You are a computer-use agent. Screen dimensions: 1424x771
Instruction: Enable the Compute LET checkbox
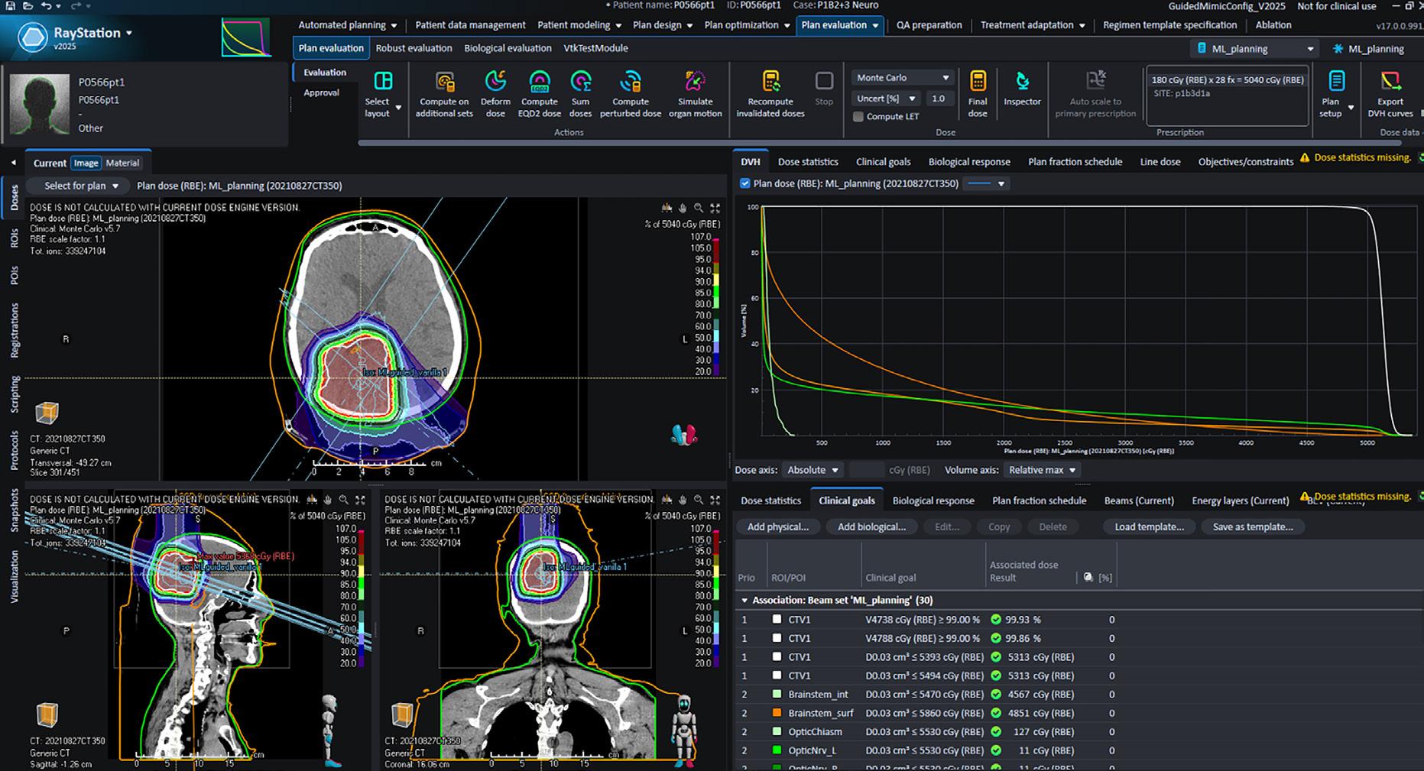pyautogui.click(x=858, y=117)
